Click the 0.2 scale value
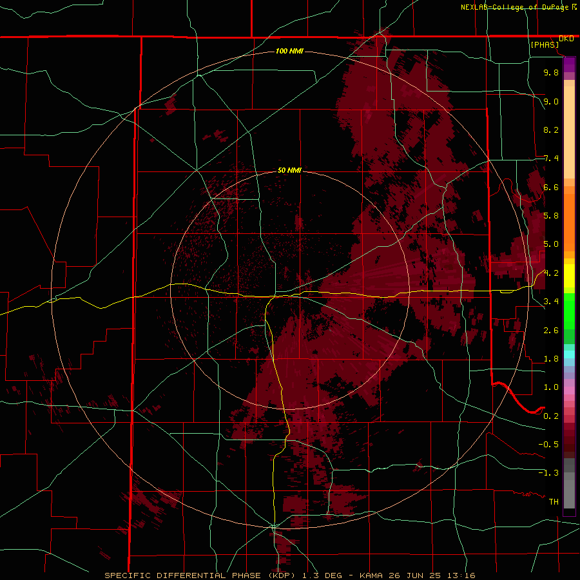Screen dimensions: 580x580 click(x=551, y=416)
